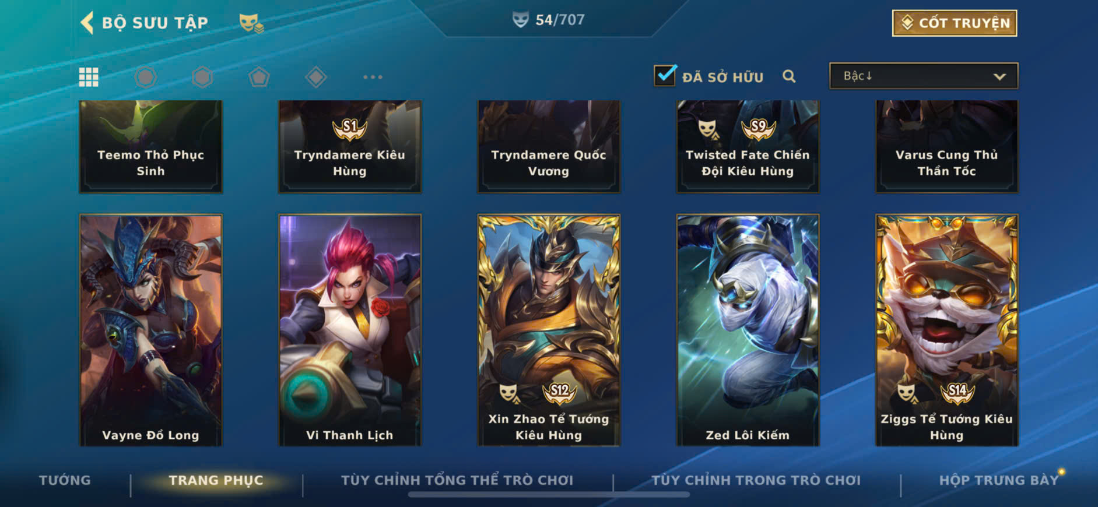Click the Cốt Truyện button
Image resolution: width=1098 pixels, height=507 pixels.
coord(955,23)
